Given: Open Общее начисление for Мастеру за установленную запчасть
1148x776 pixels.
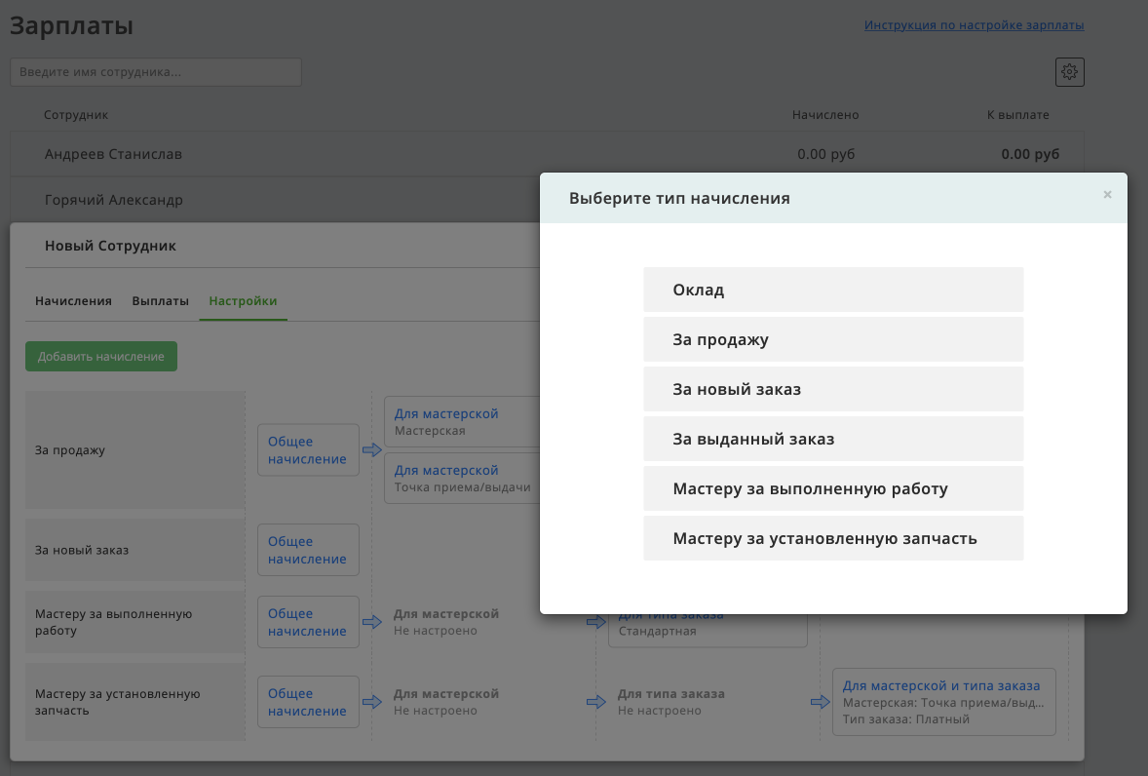Looking at the screenshot, I should click(x=308, y=702).
